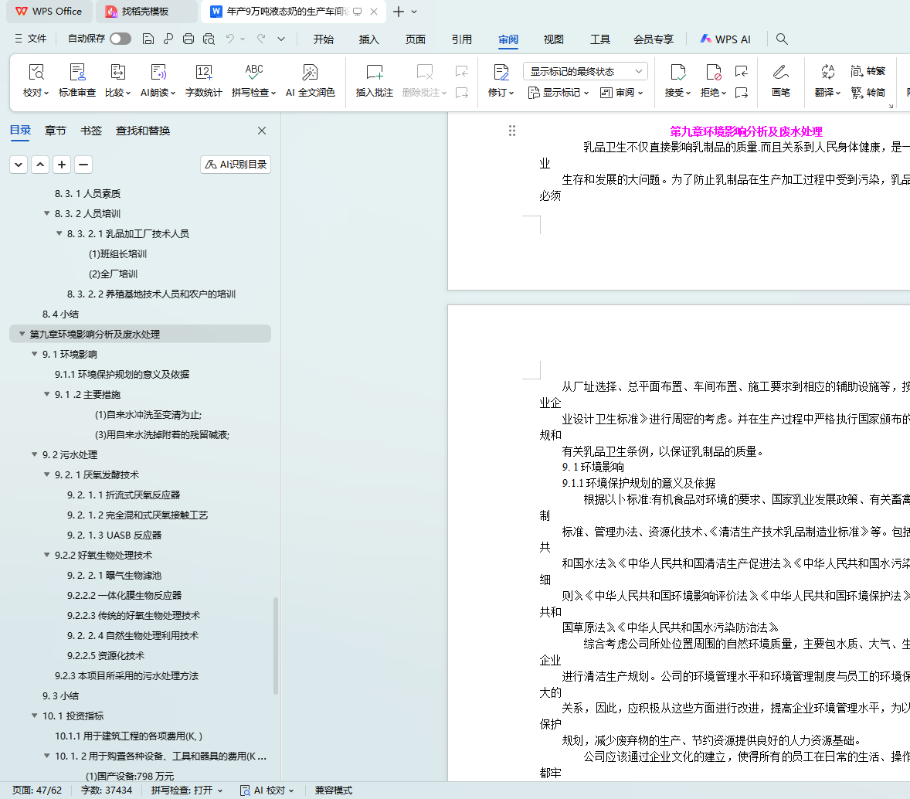
Task: Open the 显示标记的最终状态 dropdown
Action: [x=586, y=71]
